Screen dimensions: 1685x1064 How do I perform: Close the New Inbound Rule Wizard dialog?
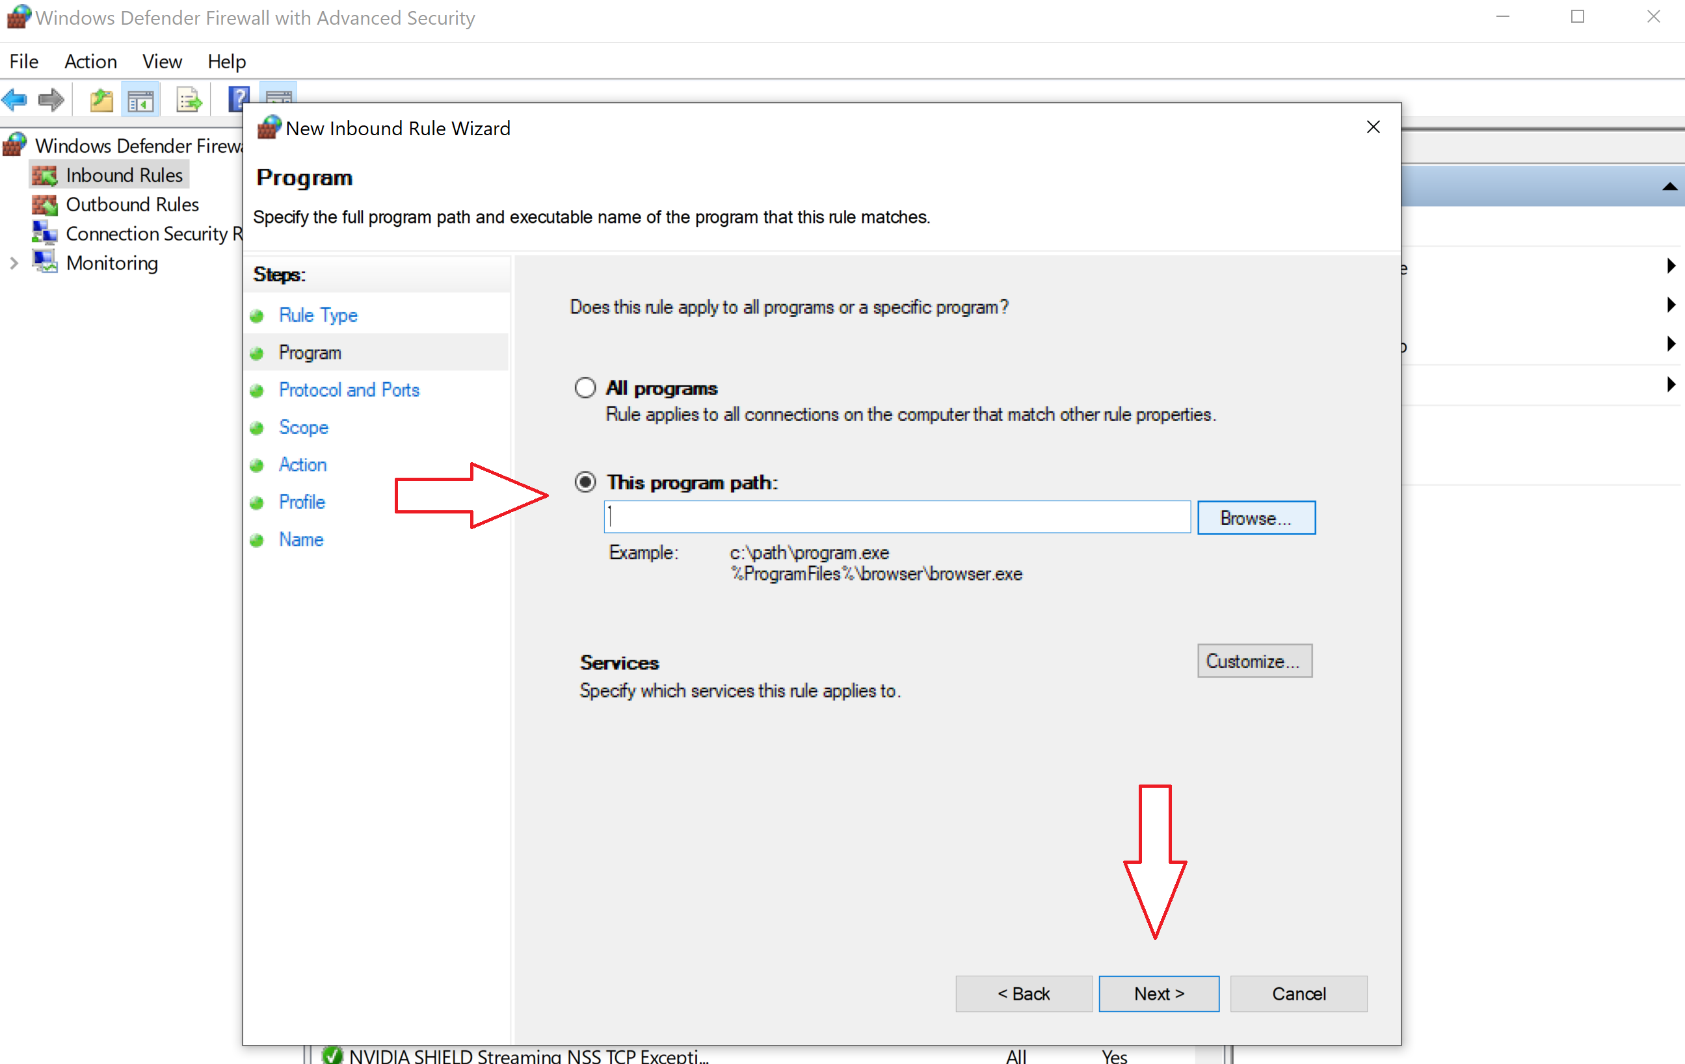pyautogui.click(x=1373, y=127)
